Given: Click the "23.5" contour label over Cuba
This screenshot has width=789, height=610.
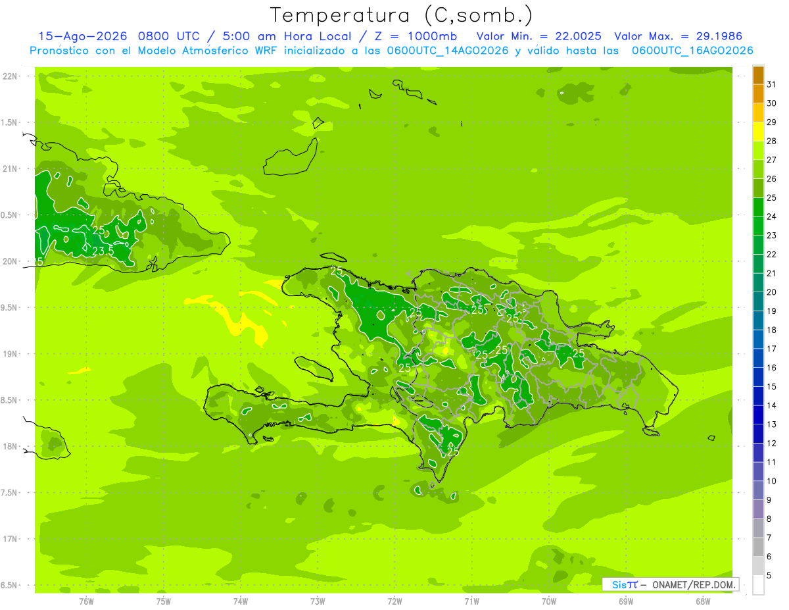Looking at the screenshot, I should click(x=103, y=251).
